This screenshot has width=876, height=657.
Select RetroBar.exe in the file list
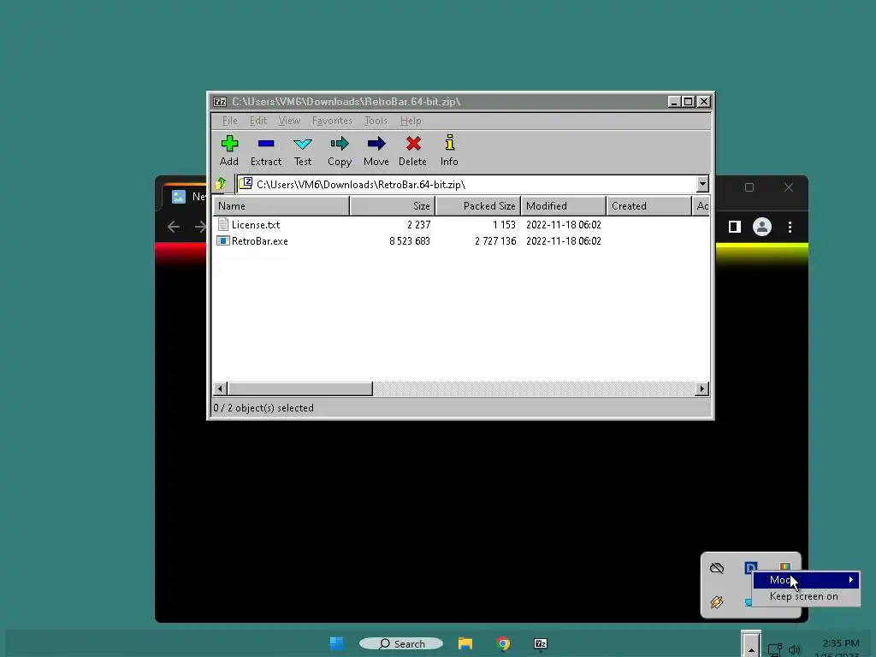[260, 241]
